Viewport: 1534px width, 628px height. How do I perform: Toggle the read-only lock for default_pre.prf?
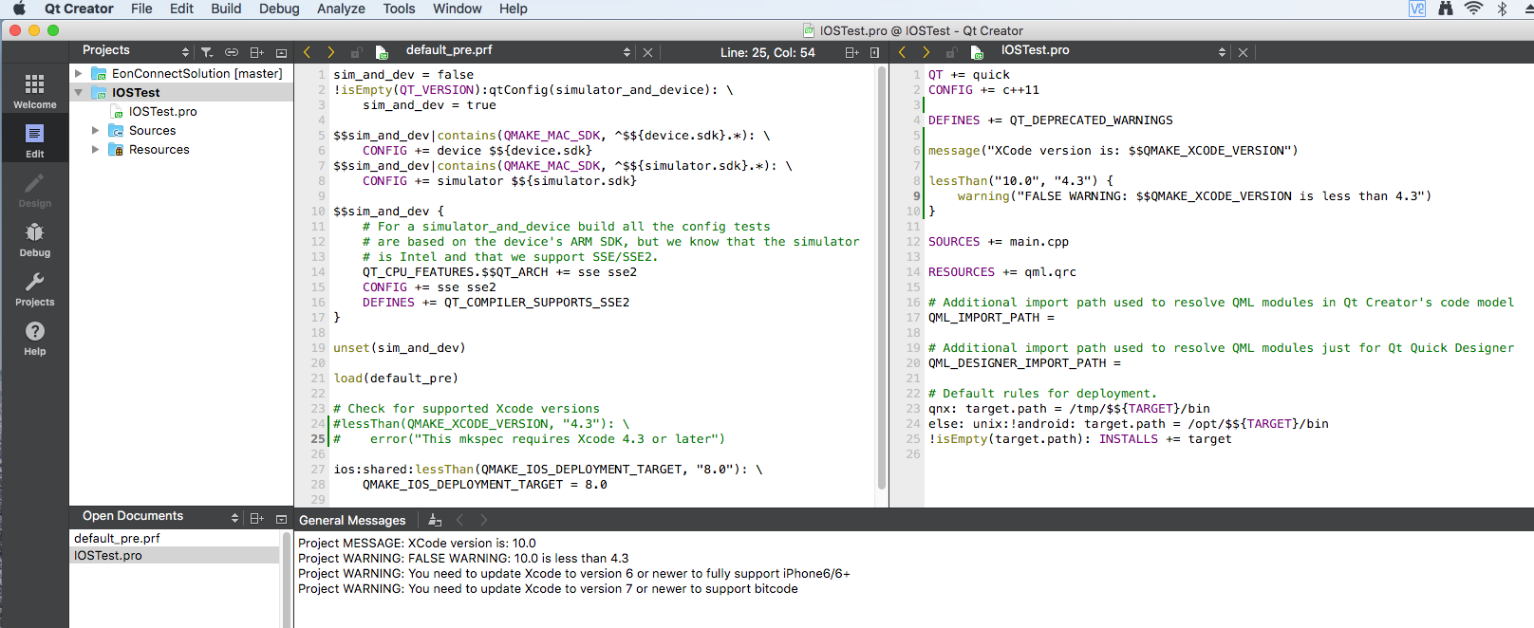(x=356, y=52)
